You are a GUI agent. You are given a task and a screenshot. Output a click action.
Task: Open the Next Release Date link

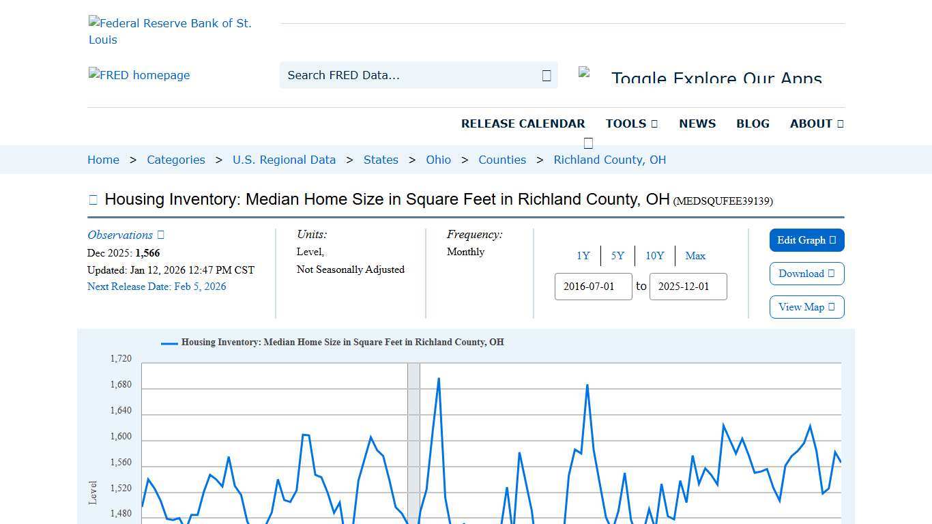pos(156,287)
